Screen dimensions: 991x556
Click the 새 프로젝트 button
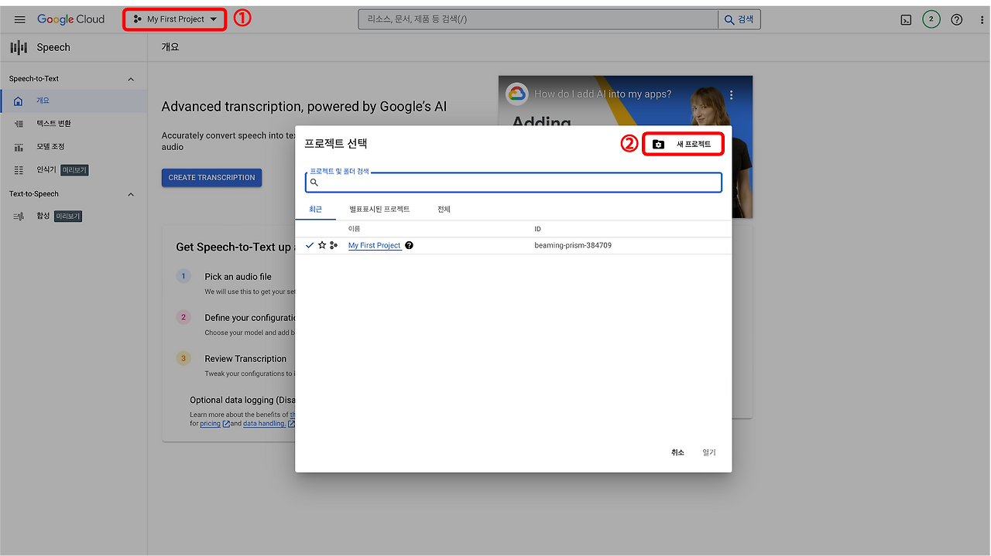pyautogui.click(x=682, y=143)
